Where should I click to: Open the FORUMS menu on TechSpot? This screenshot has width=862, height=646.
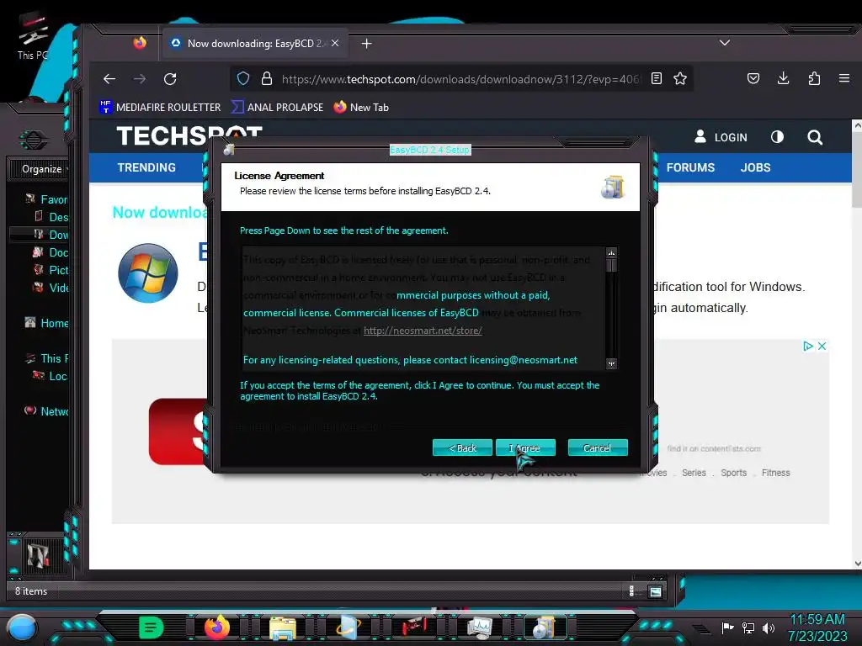(690, 167)
